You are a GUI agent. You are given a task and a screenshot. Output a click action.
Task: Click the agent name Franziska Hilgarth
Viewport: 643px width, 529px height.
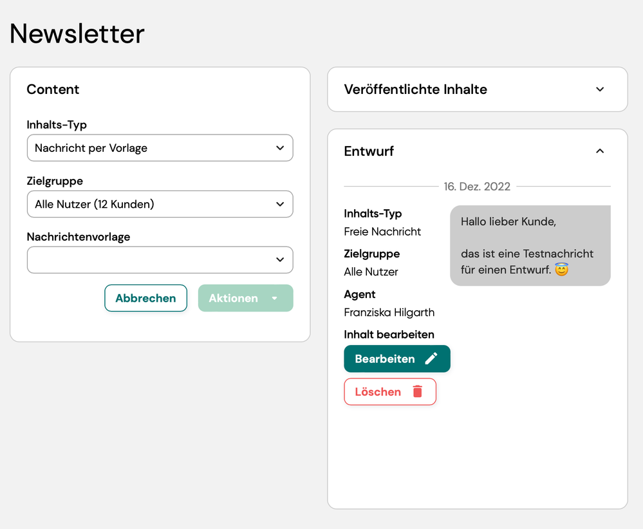389,313
